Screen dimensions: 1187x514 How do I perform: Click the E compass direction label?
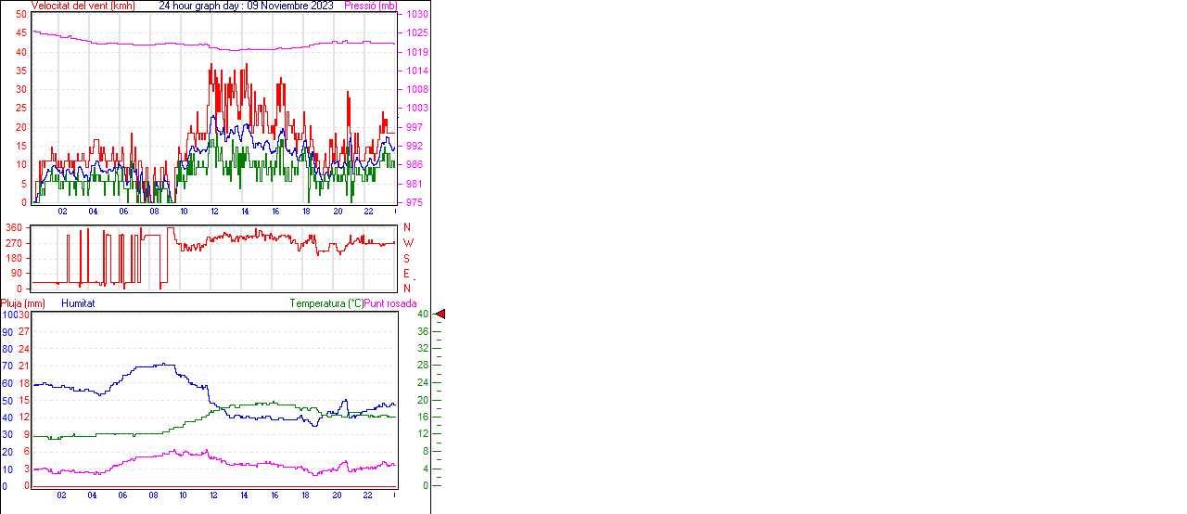[x=407, y=274]
